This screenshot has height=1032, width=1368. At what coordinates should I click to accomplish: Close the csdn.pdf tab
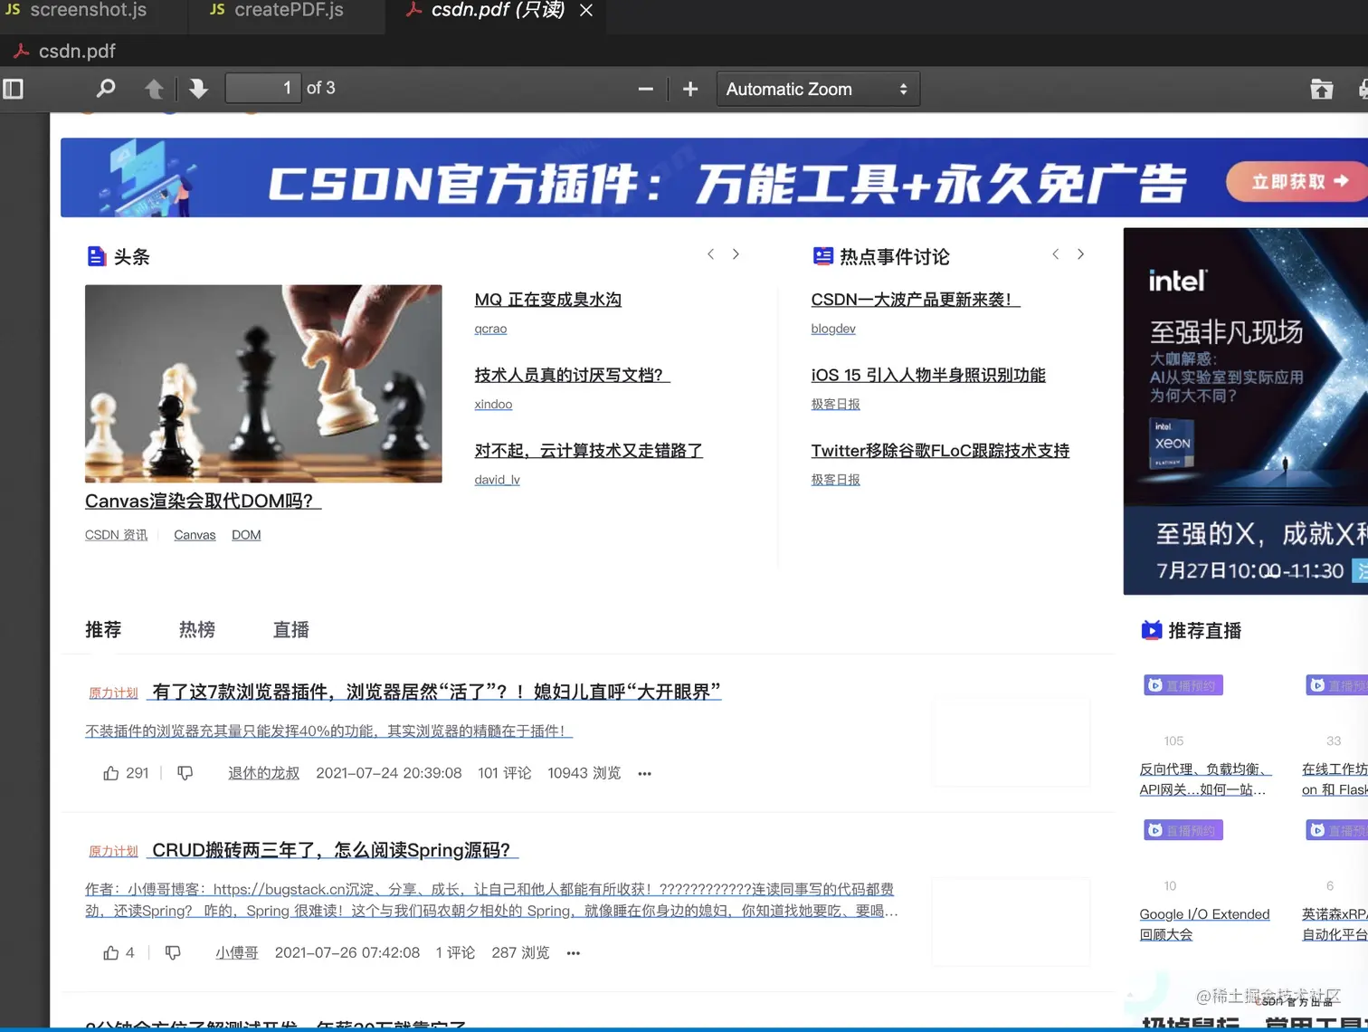[x=586, y=11]
